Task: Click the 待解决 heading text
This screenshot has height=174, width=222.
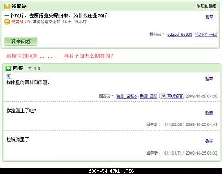Action: click(x=19, y=6)
